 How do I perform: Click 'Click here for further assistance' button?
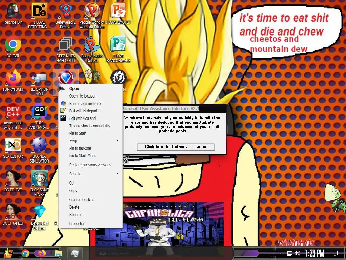[x=176, y=147]
